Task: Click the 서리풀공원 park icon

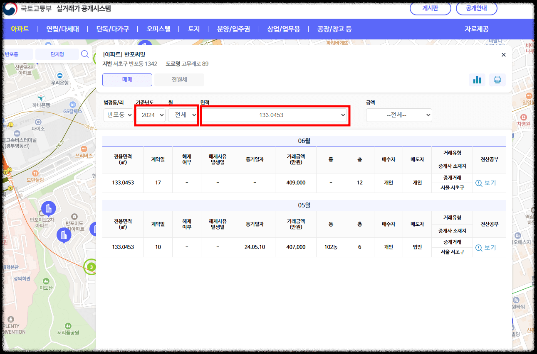Action: pyautogui.click(x=68, y=326)
